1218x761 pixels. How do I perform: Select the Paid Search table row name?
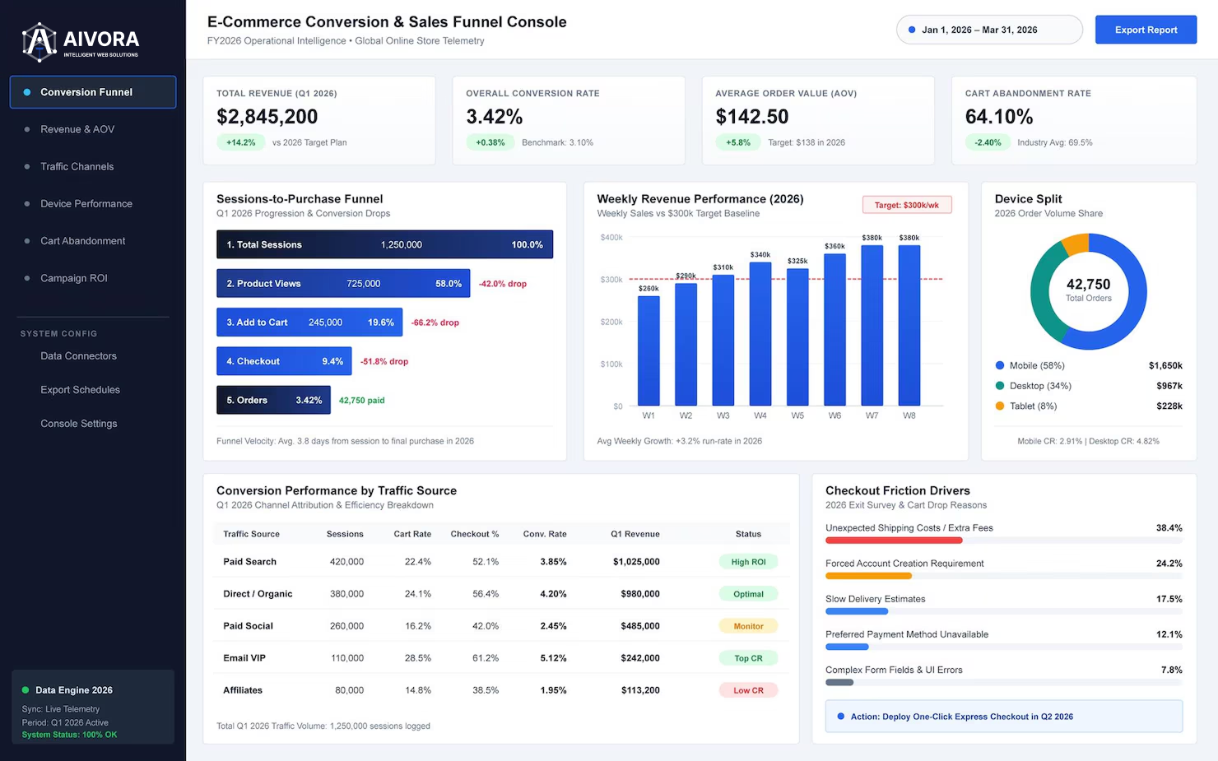250,562
